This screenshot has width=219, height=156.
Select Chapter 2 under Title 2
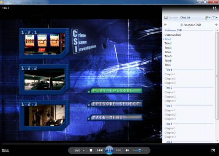point(170,97)
